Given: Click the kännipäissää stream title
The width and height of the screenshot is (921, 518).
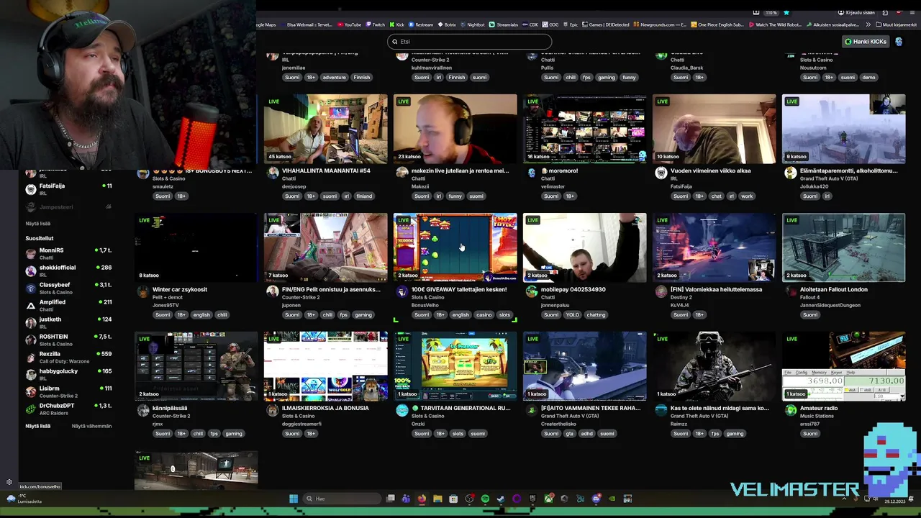Looking at the screenshot, I should pyautogui.click(x=170, y=408).
